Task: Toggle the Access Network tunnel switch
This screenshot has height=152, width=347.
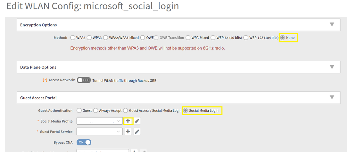Action: 84,80
